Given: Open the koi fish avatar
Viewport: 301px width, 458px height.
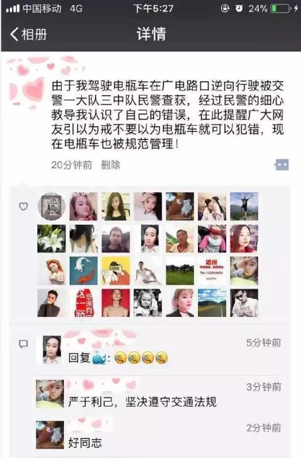Looking at the screenshot, I should pyautogui.click(x=84, y=271).
